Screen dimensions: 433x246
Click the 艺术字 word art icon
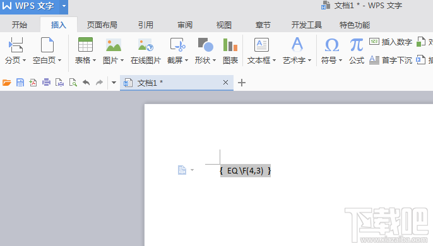coord(297,44)
